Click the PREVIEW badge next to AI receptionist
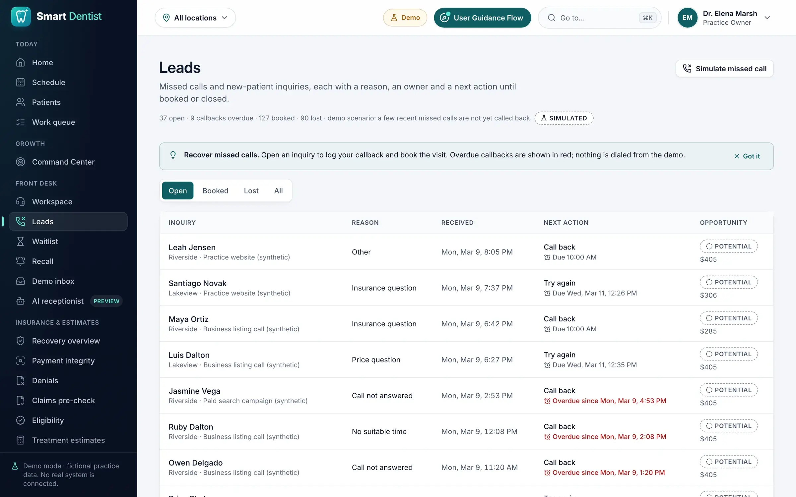796x497 pixels. click(106, 301)
